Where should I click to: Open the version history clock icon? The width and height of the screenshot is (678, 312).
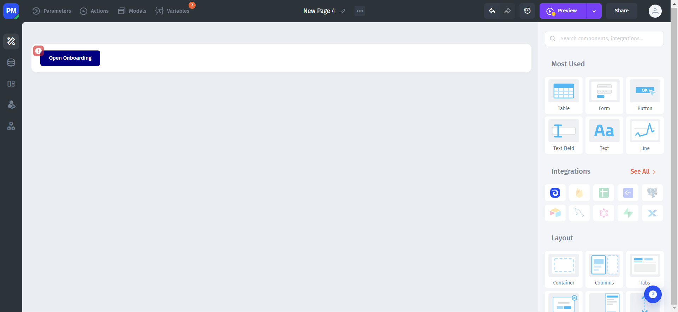coord(527,11)
